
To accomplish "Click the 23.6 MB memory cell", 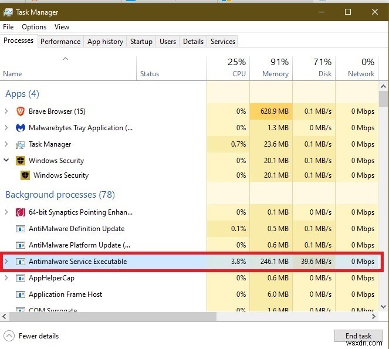I will tap(271, 144).
